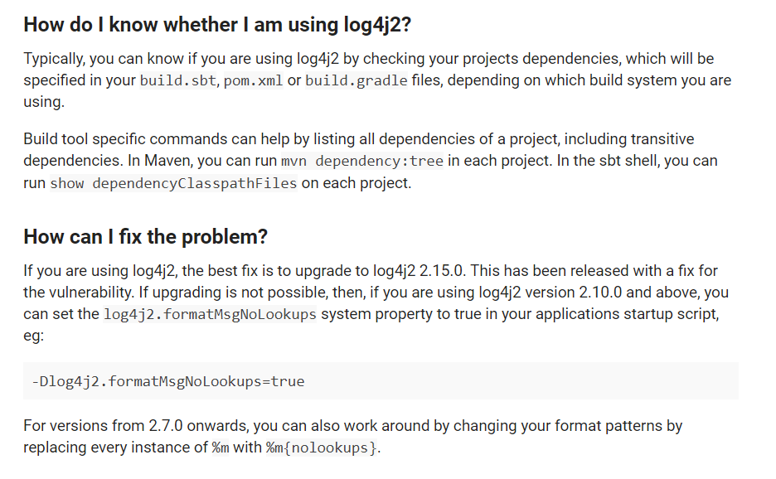776x479 pixels.
Task: Click the heading about using log4j2
Action: [217, 25]
